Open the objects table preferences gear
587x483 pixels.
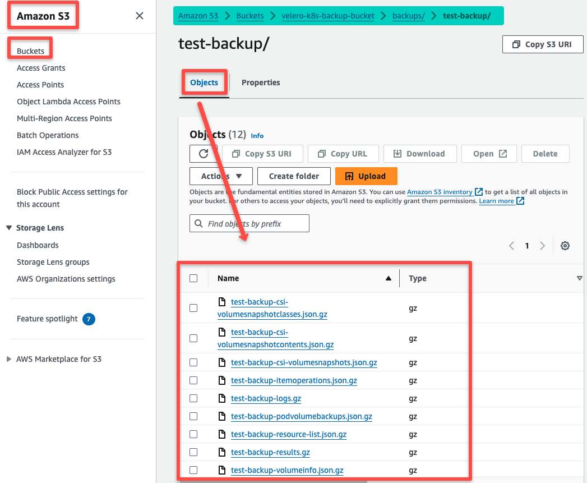[x=565, y=246]
